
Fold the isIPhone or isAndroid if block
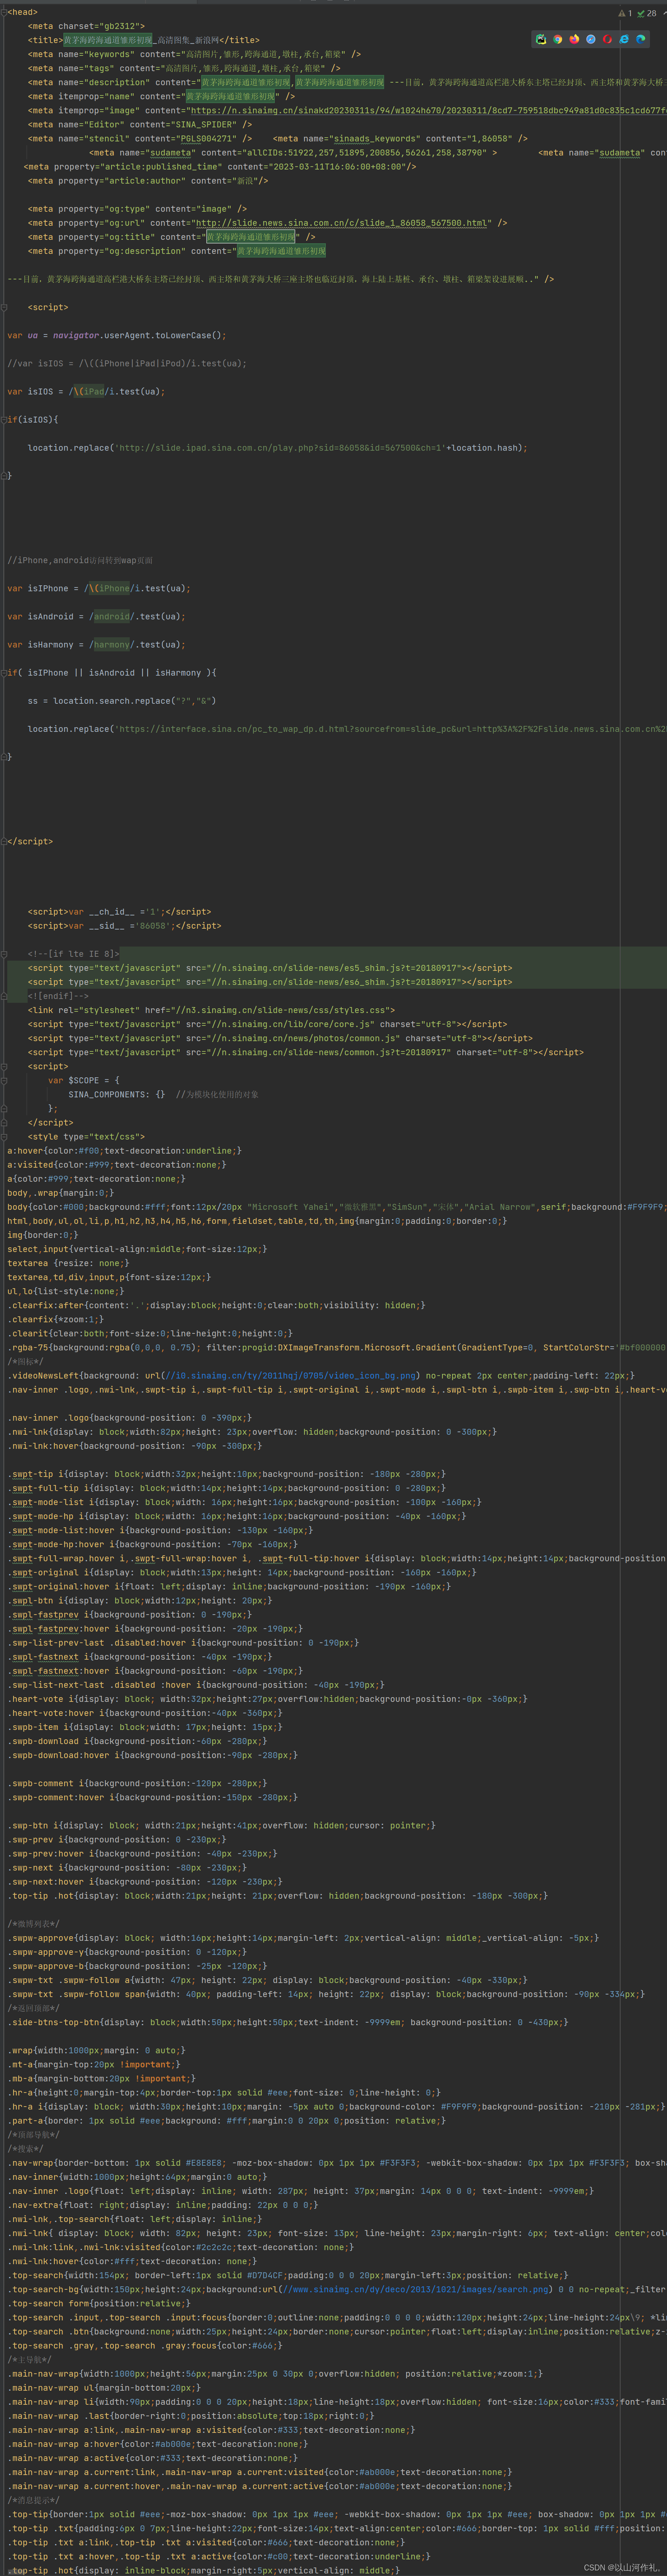point(4,673)
